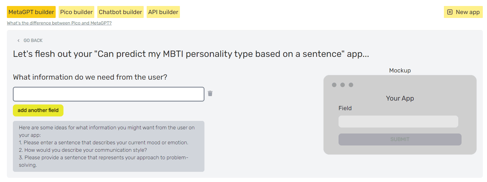Click the New app button label
The image size is (487, 182).
[468, 12]
